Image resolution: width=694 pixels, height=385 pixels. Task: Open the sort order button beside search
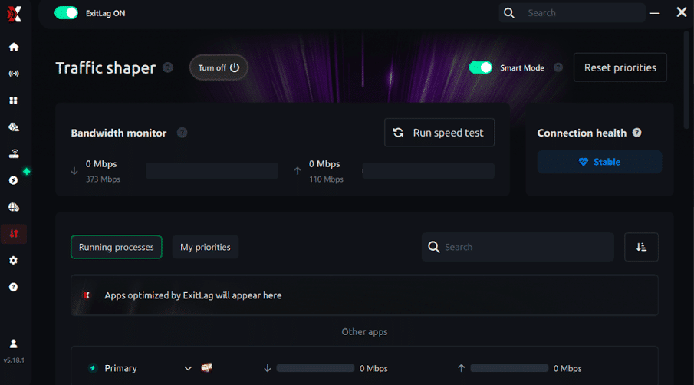point(641,247)
